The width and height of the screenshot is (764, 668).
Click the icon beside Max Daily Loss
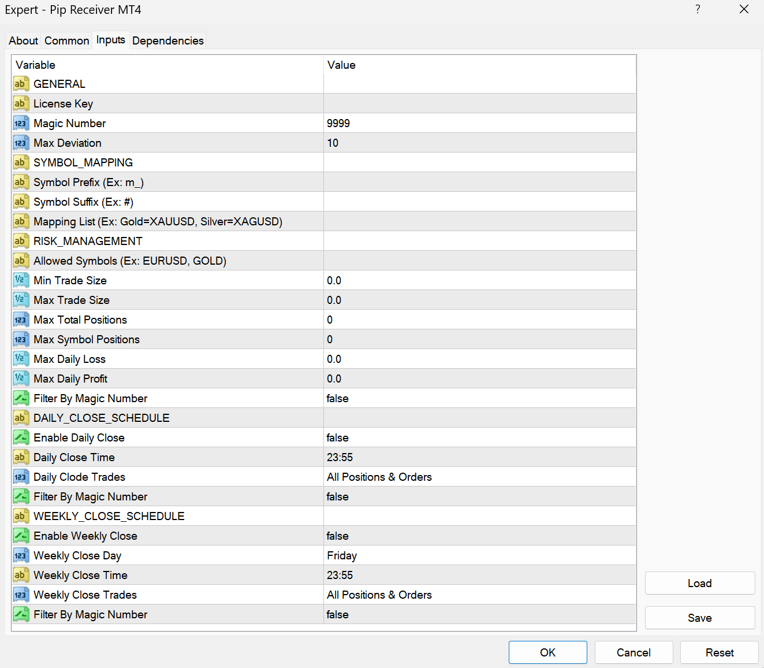21,359
